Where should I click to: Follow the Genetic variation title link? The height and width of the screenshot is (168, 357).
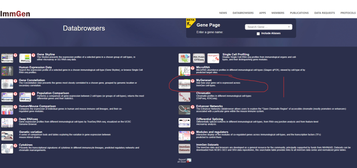coord(31,132)
